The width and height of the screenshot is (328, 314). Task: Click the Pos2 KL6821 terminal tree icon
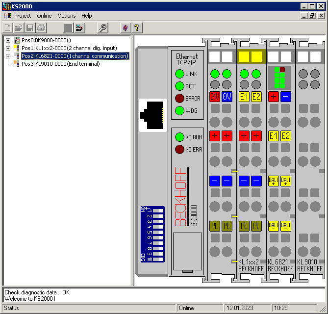click(17, 56)
